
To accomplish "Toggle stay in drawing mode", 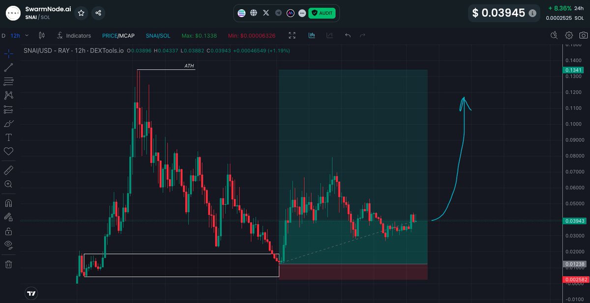I will 8,217.
